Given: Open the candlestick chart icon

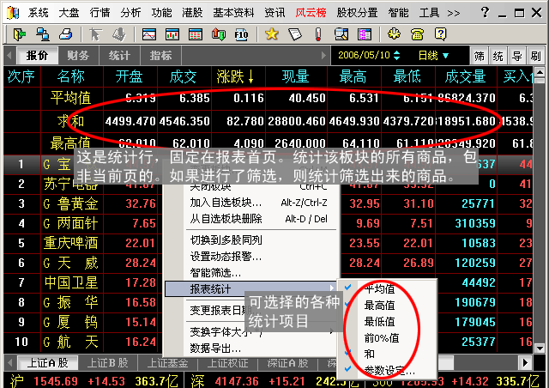Looking at the screenshot, I should [172, 34].
